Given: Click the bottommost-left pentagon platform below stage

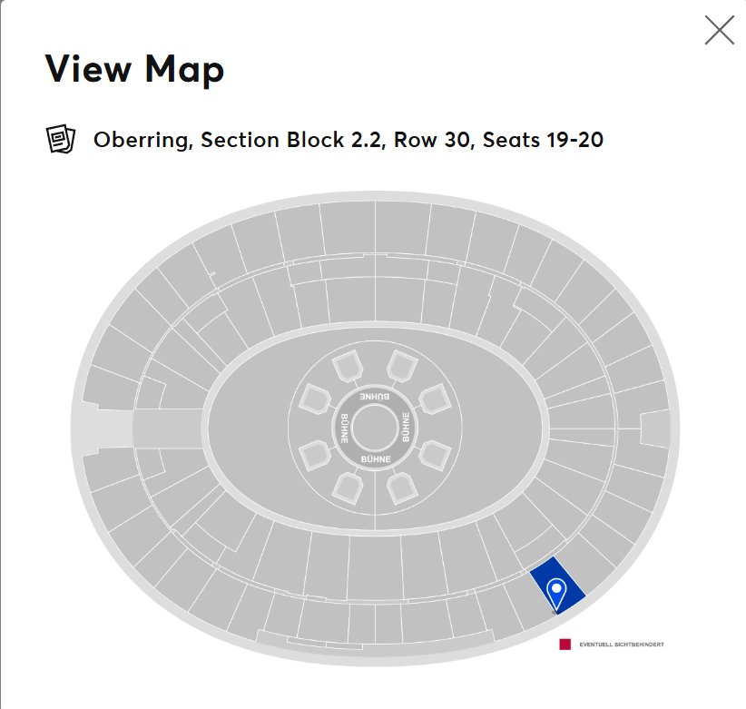Looking at the screenshot, I should click(348, 488).
